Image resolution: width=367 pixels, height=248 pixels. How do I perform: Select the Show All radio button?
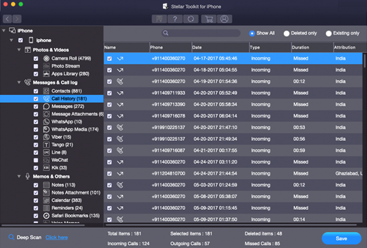252,33
